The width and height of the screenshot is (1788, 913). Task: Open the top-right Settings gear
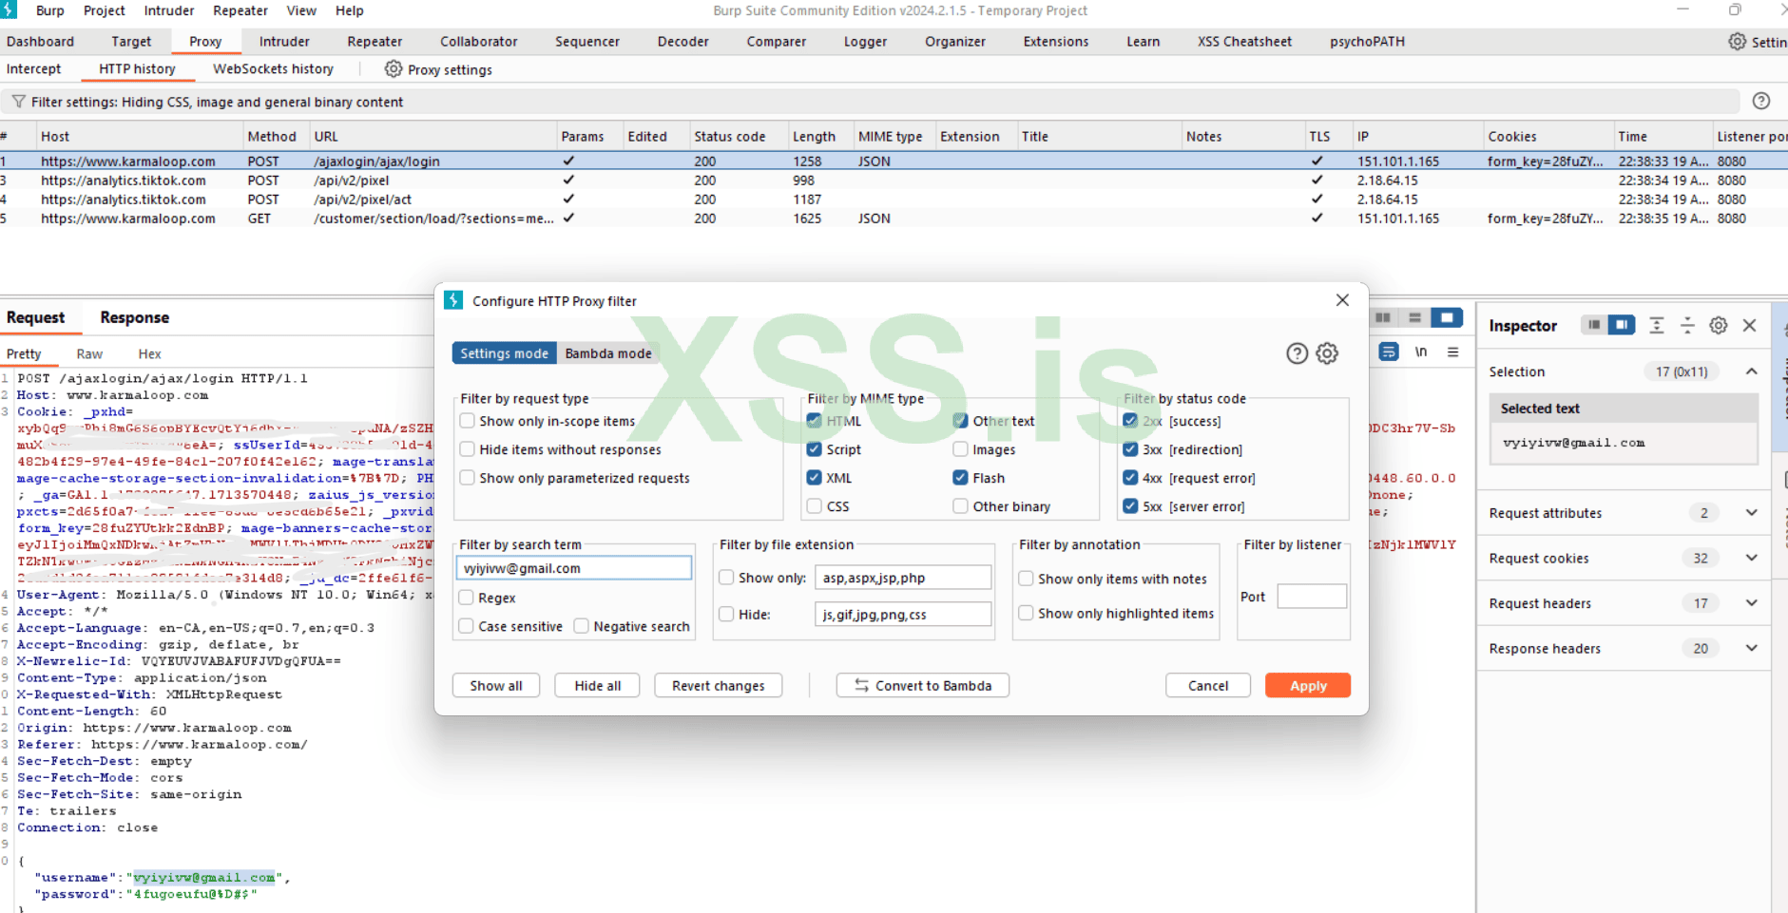tap(1737, 42)
